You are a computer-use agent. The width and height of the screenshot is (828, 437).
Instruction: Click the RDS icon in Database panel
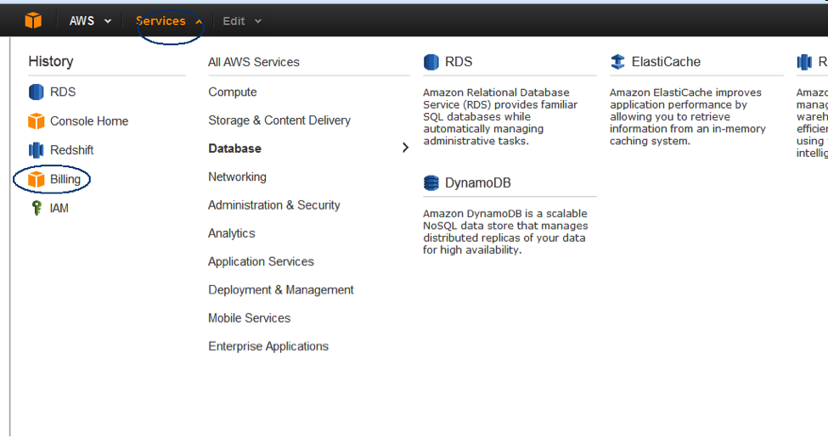(431, 62)
